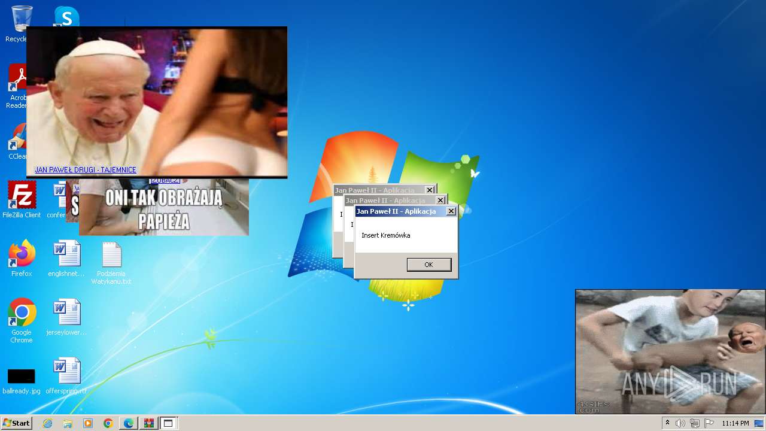766x431 pixels.
Task: Open the network tray icon
Action: 695,423
